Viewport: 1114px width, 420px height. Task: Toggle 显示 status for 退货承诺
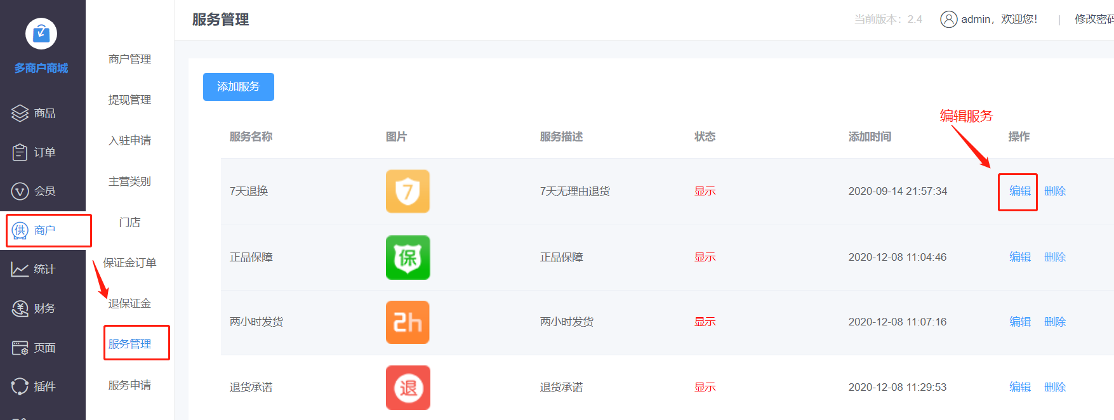pos(705,387)
